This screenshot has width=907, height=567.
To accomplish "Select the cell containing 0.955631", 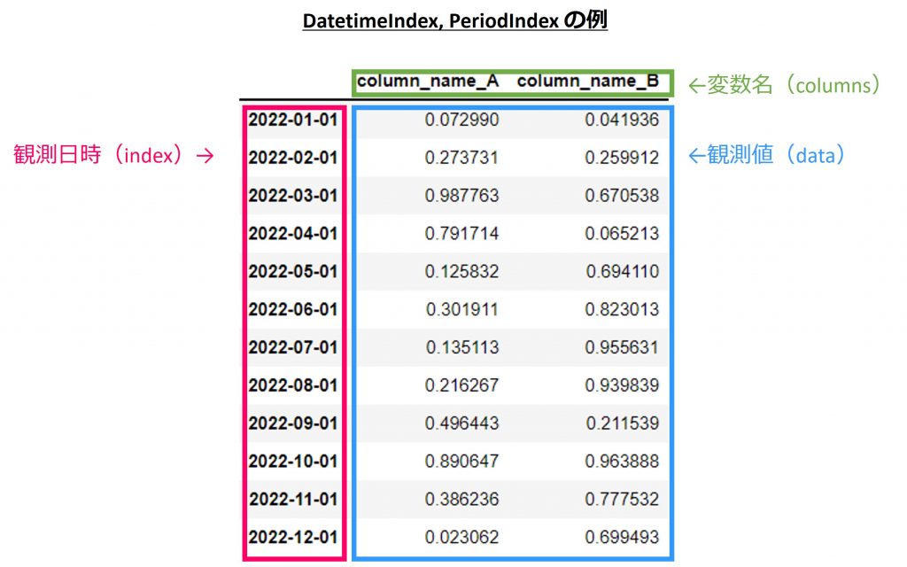I will coord(622,348).
